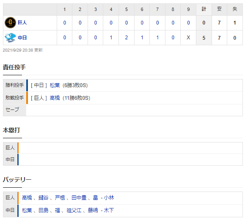The height and width of the screenshot is (219, 245).
Task: Open winning pitcher 松葉 profile link
Action: [x=55, y=85]
